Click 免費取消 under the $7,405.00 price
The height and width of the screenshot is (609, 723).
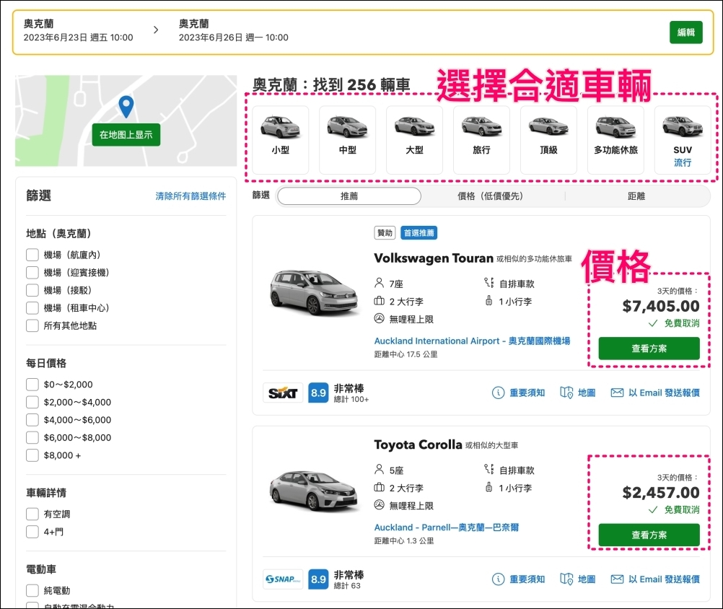click(x=681, y=323)
